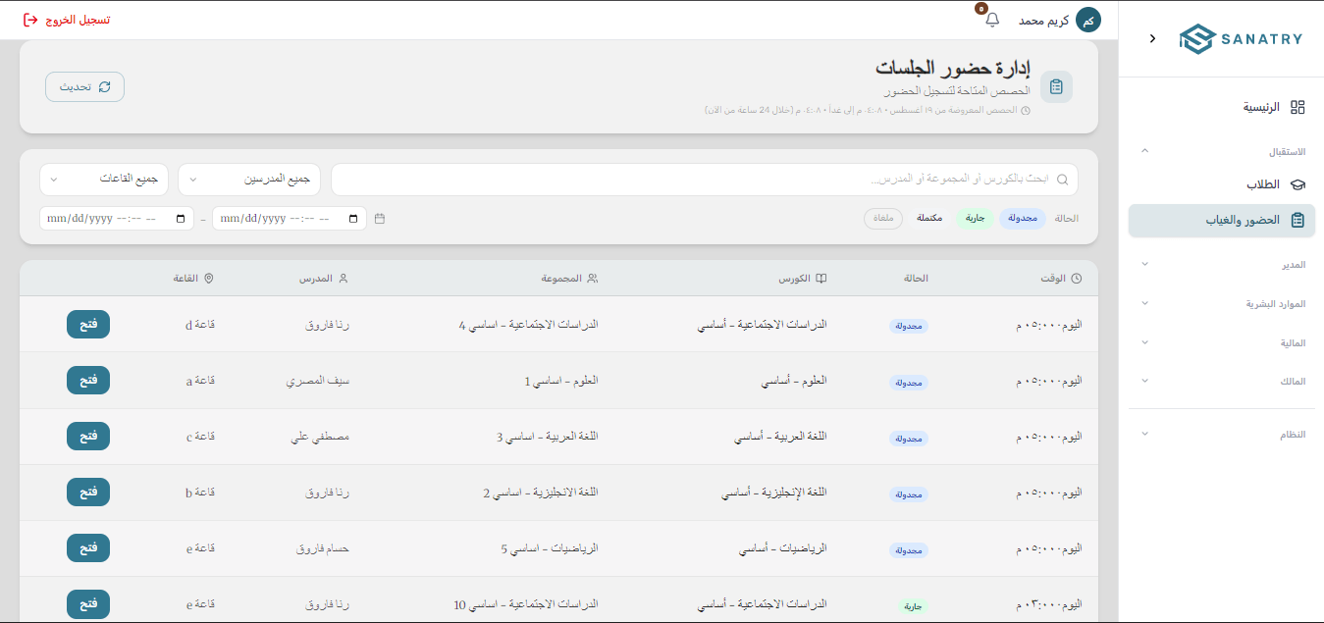Click the الحالة column header

(916, 279)
